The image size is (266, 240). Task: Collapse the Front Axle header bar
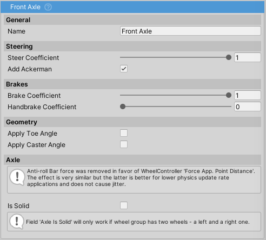click(132, 7)
